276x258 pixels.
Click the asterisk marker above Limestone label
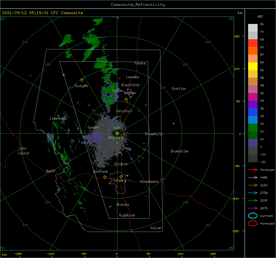coord(58,116)
